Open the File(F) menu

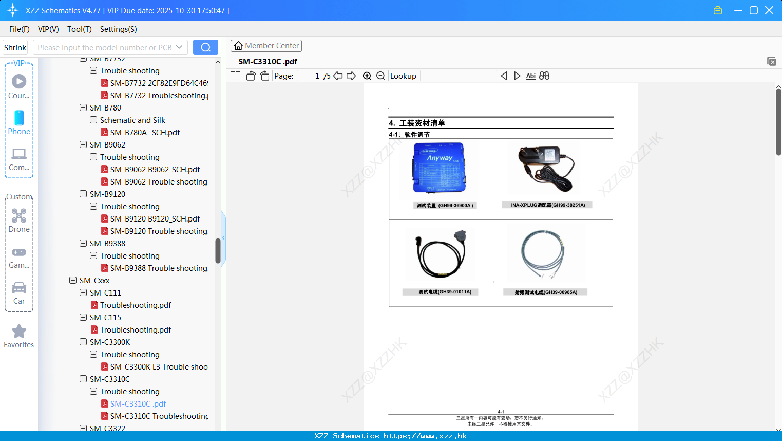[x=20, y=29]
